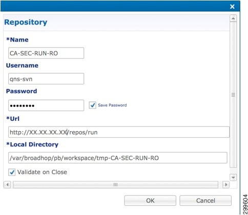Grab the vertical scrollbar thumb grip
The width and height of the screenshot is (248, 215).
pos(233,95)
